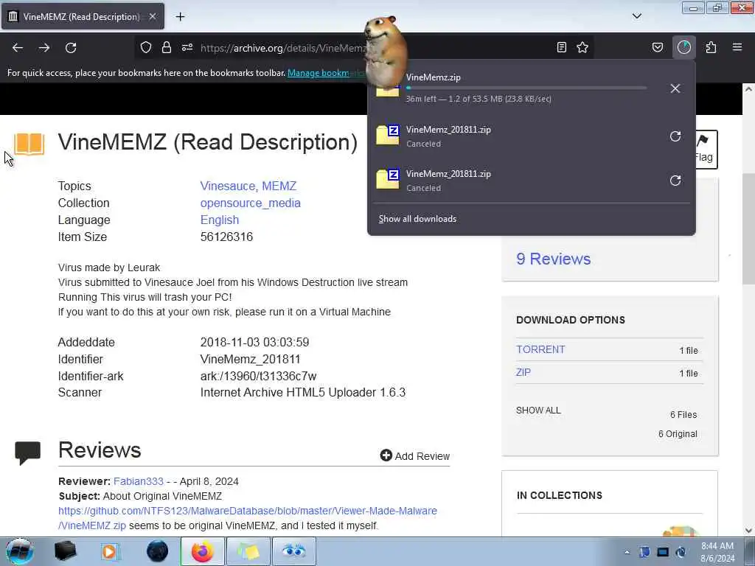Image resolution: width=755 pixels, height=566 pixels.
Task: Choose the ZIP download option
Action: [x=523, y=372]
